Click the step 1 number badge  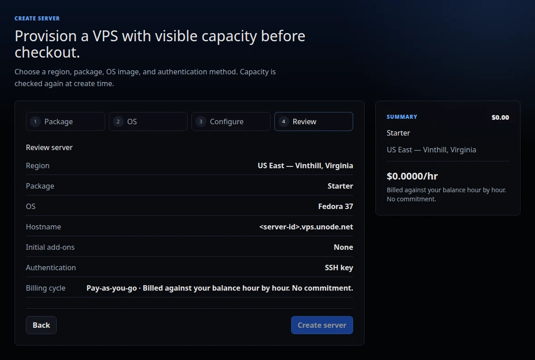click(x=35, y=122)
